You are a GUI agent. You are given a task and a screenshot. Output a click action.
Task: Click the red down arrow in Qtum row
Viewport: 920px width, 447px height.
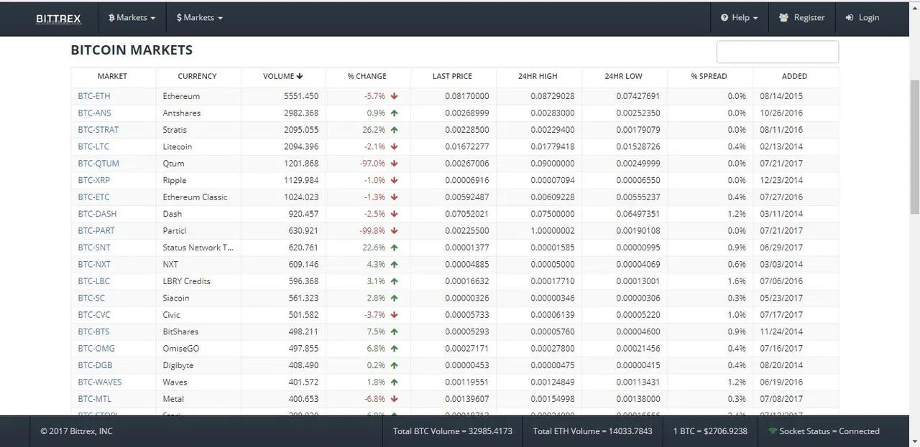point(395,164)
